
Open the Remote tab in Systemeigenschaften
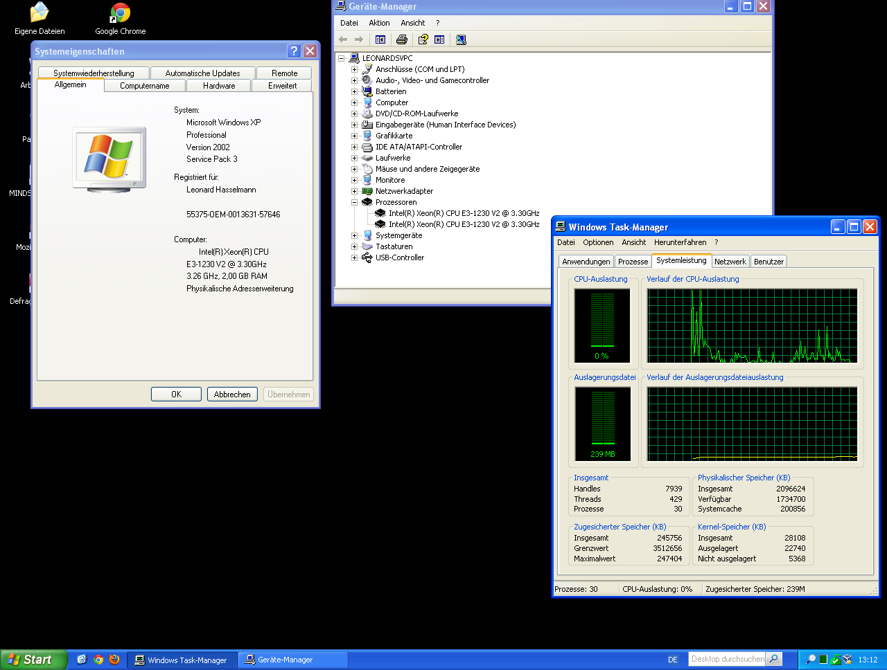284,73
